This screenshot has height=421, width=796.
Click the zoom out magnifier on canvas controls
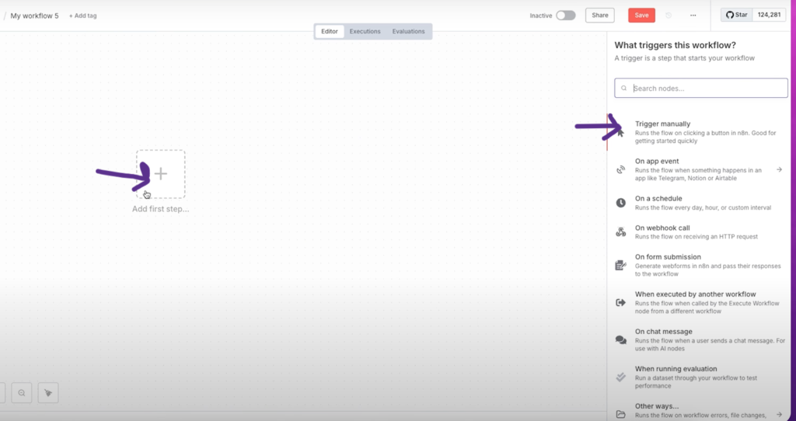click(x=22, y=393)
